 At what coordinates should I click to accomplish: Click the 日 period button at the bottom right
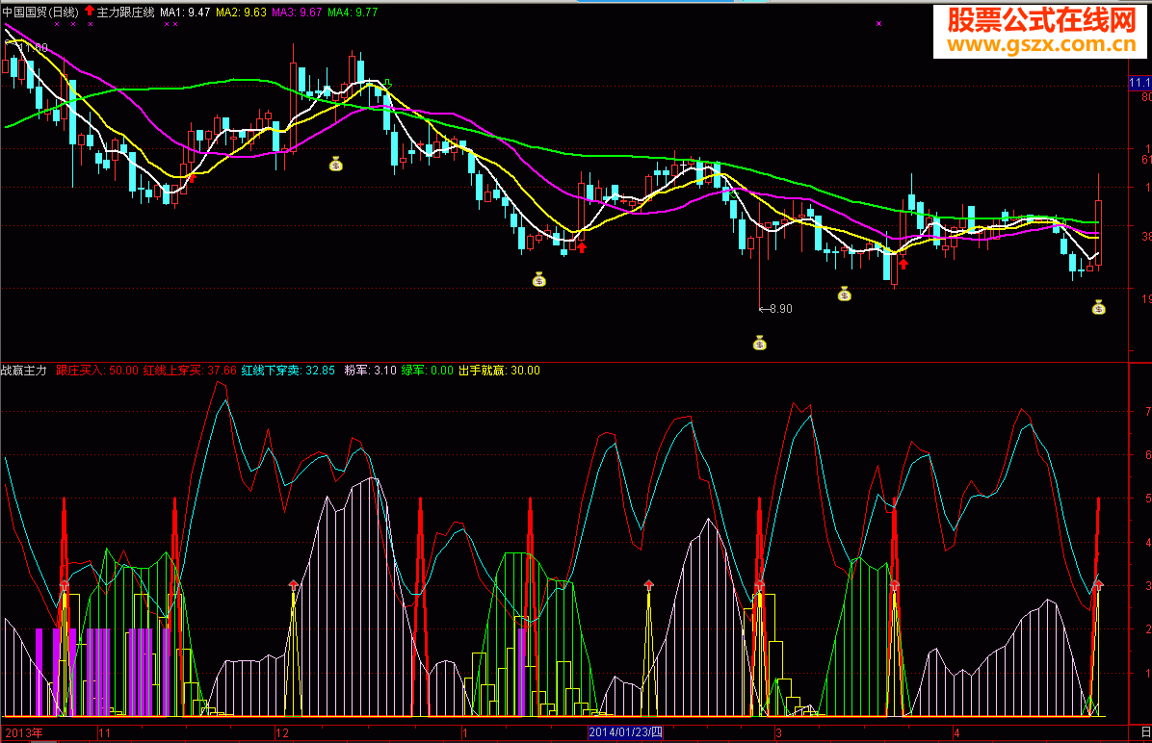pyautogui.click(x=1145, y=732)
